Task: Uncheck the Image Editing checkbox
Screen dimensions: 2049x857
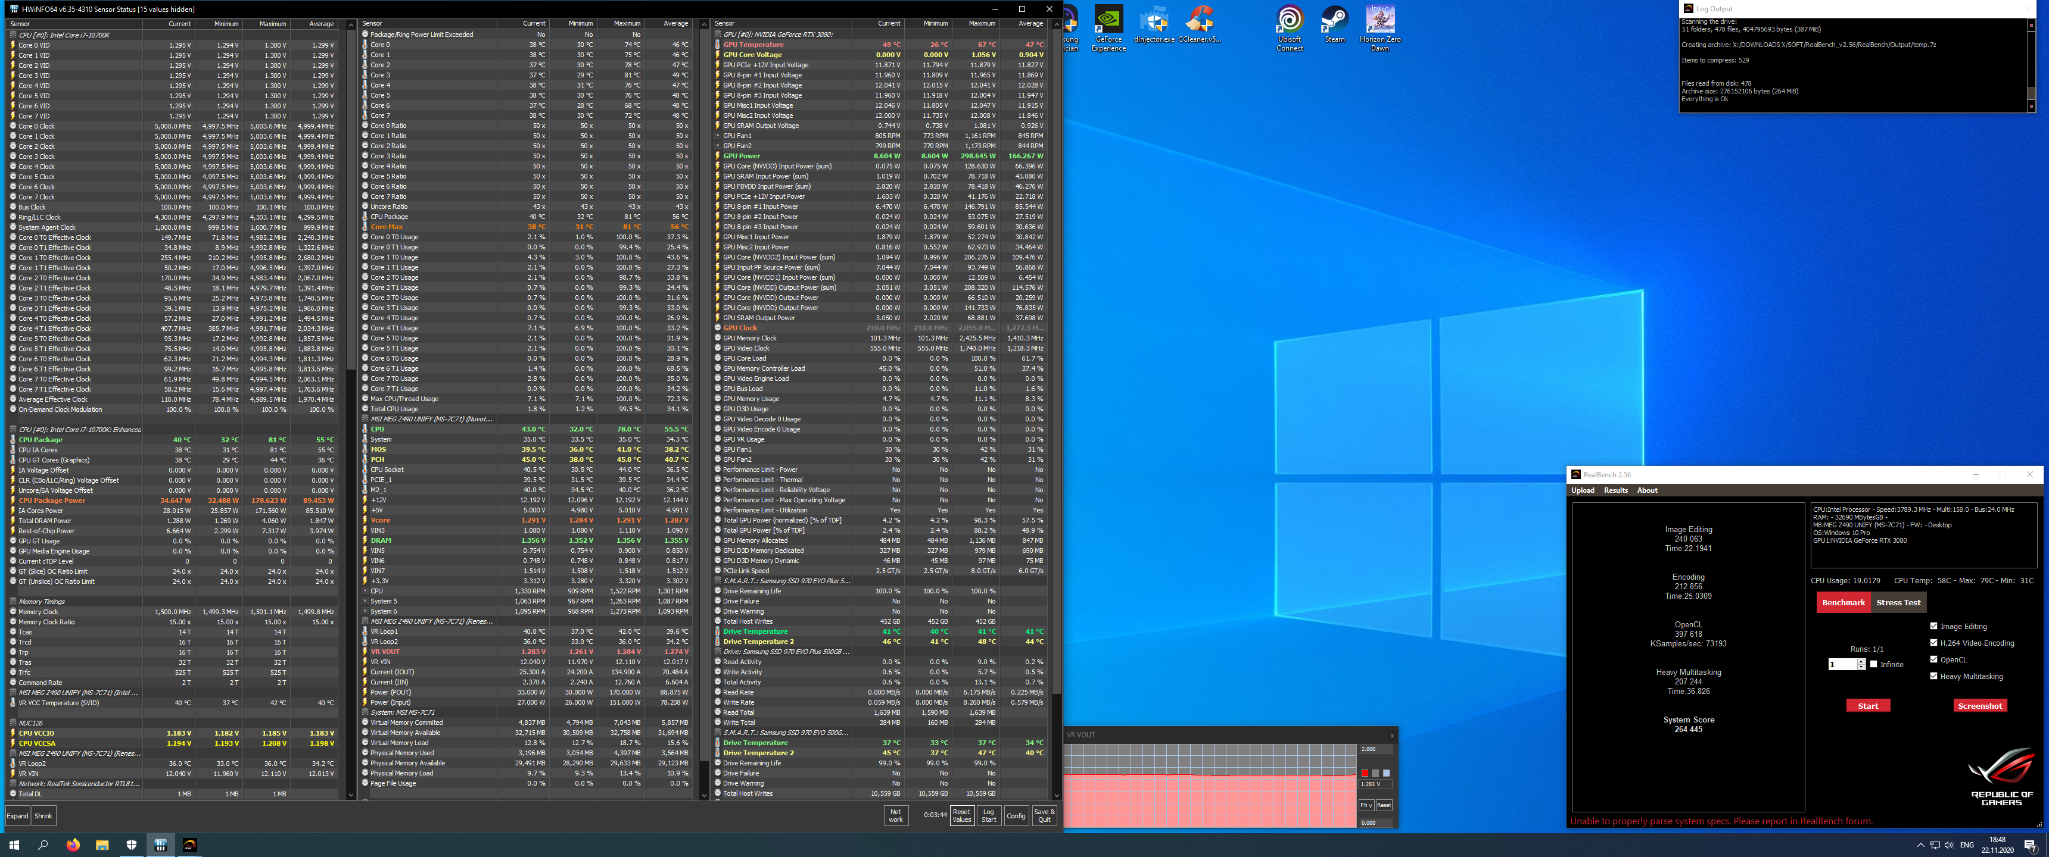Action: click(x=1933, y=625)
